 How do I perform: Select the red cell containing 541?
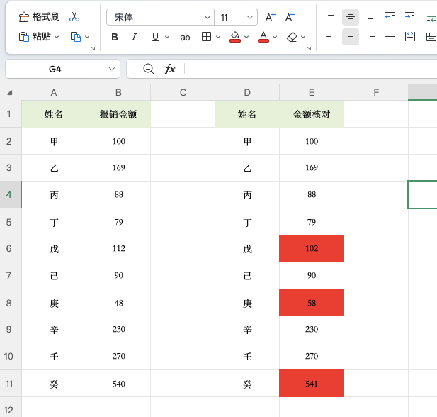click(x=312, y=384)
